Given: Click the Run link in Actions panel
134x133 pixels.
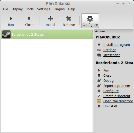Looking at the screenshot, I should click(106, 70).
